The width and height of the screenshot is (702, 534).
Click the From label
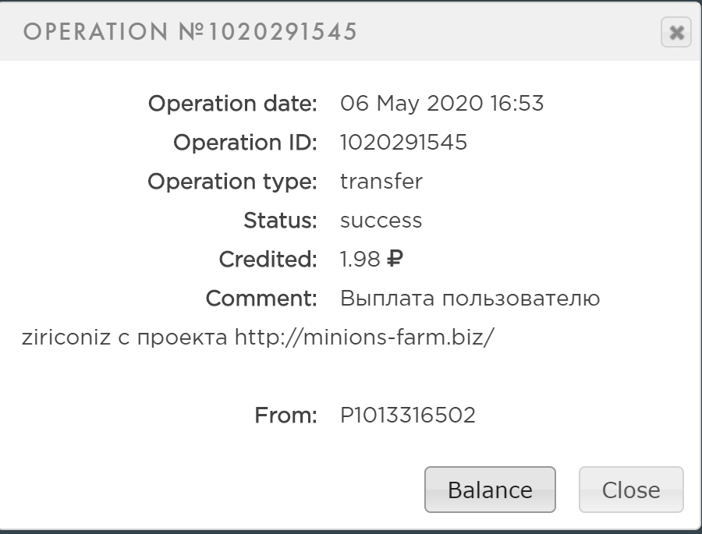point(285,416)
